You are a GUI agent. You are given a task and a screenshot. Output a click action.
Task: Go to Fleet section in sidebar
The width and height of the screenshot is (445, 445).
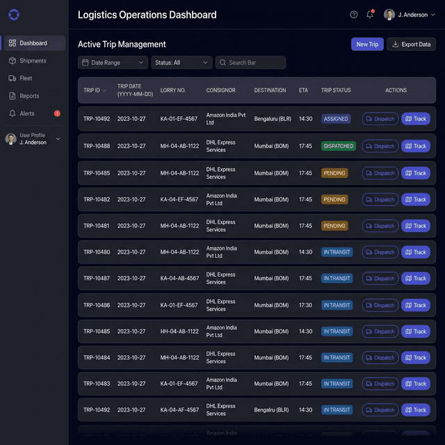26,79
